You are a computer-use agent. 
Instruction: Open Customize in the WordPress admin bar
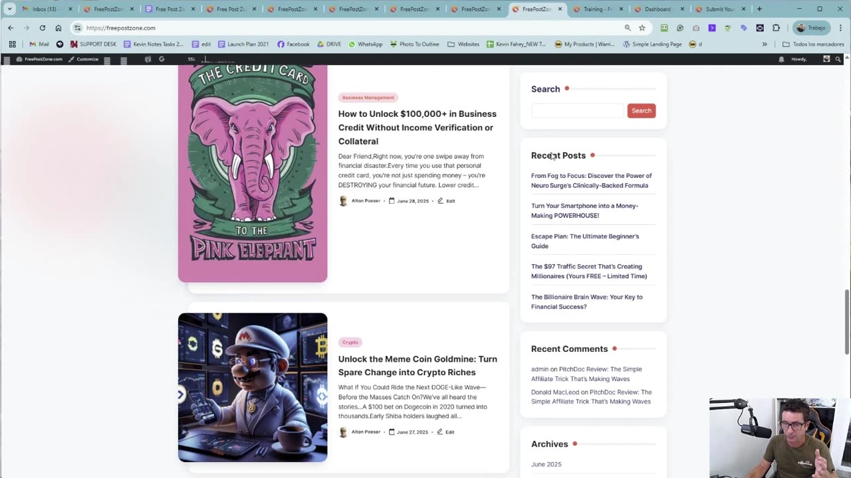pyautogui.click(x=84, y=59)
